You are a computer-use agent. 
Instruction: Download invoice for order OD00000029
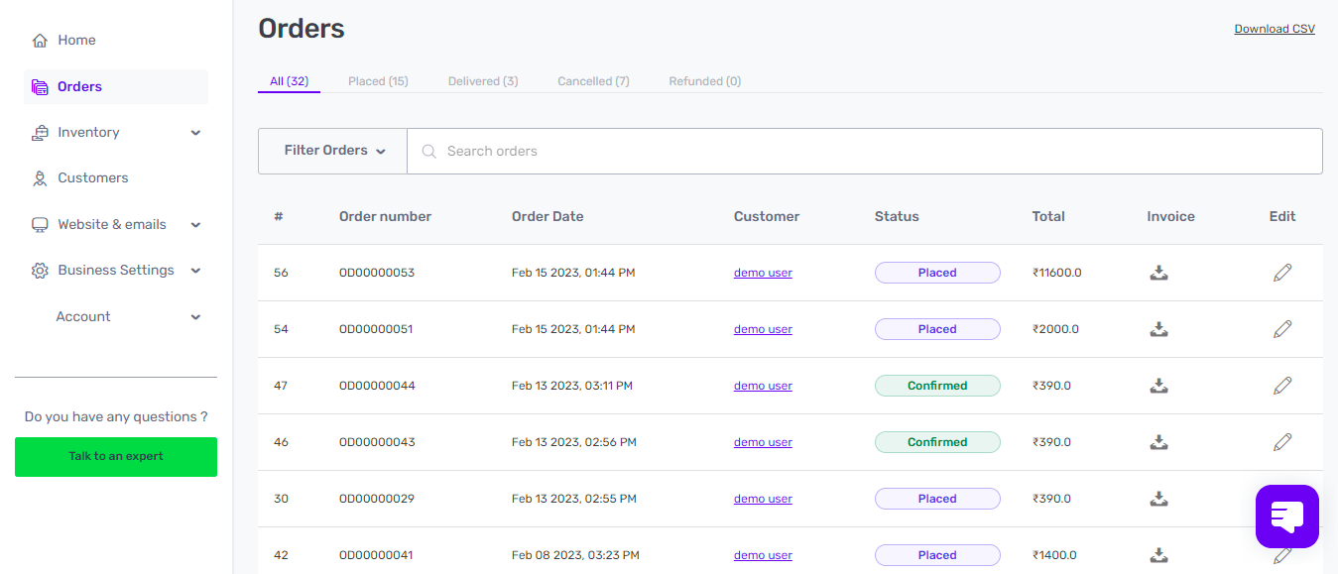click(x=1158, y=499)
